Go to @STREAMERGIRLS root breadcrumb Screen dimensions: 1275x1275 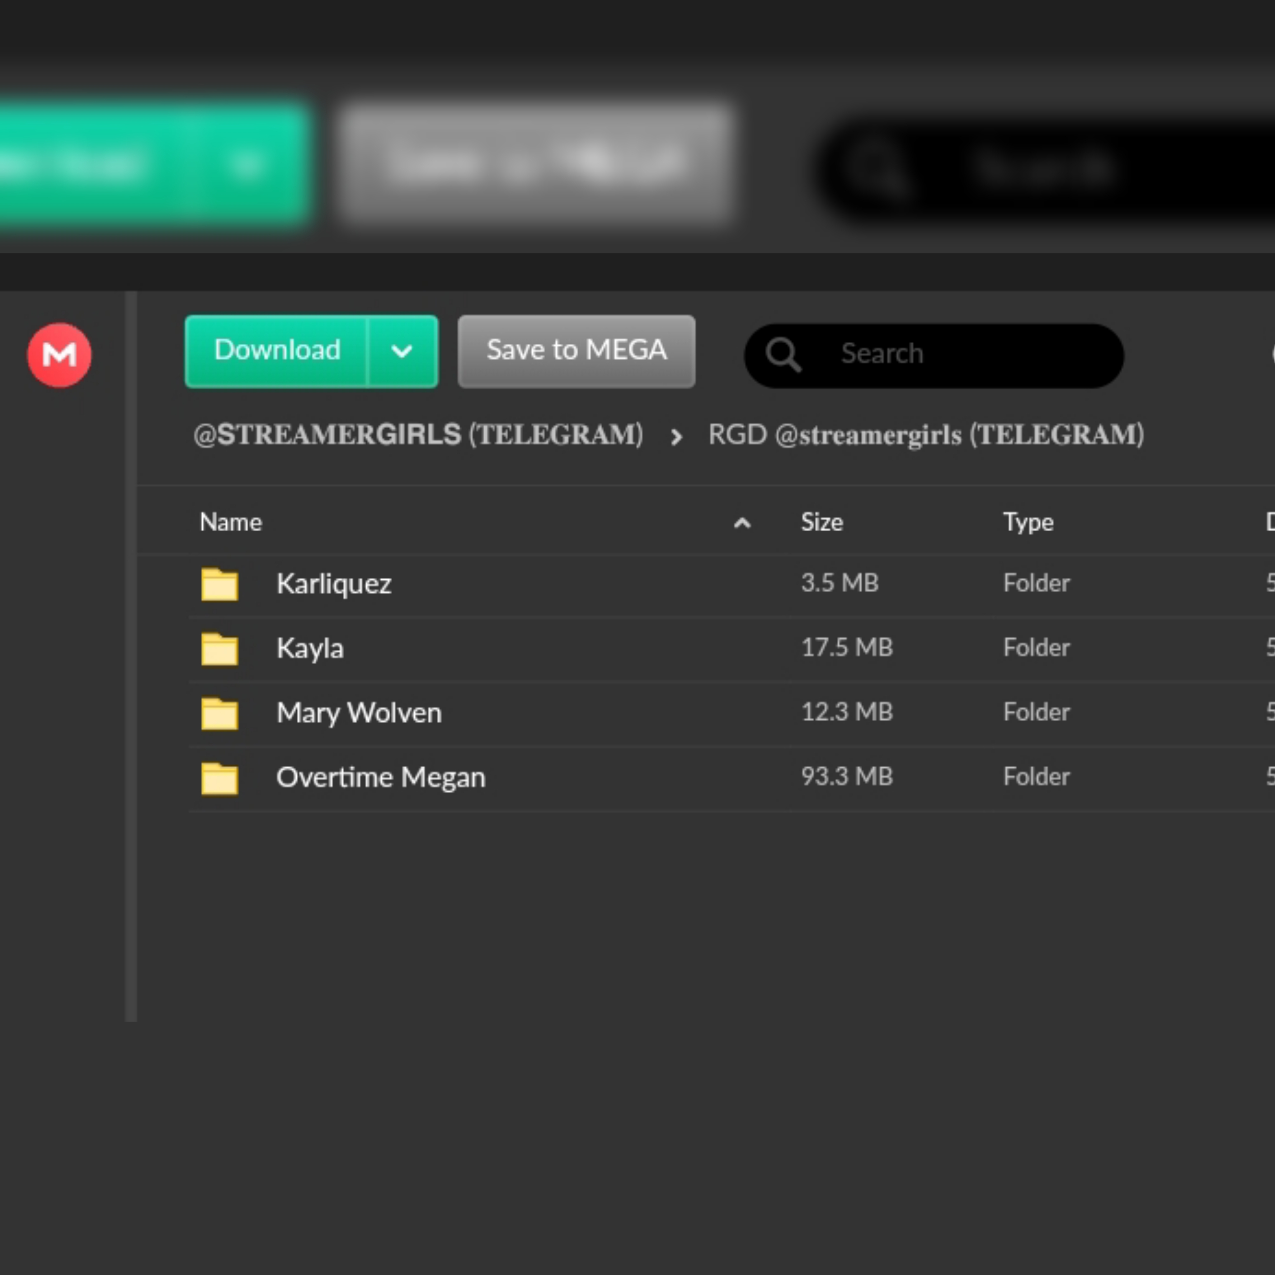418,435
